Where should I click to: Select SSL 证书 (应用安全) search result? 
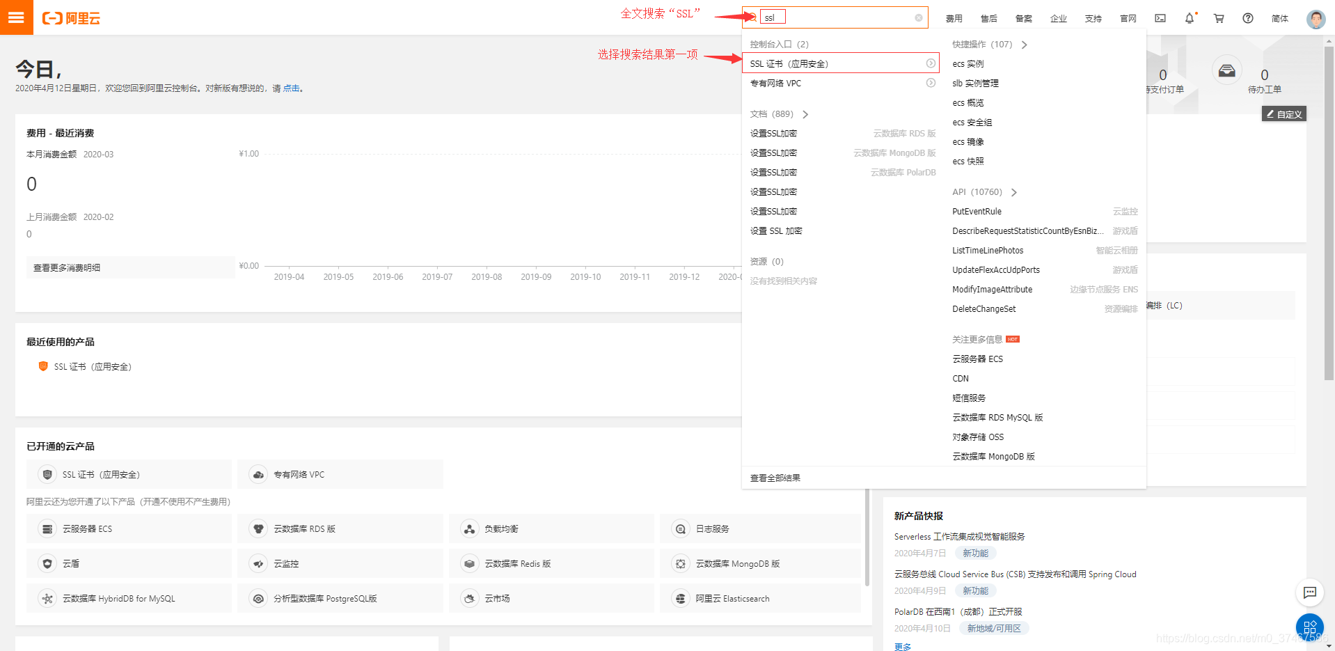point(841,63)
